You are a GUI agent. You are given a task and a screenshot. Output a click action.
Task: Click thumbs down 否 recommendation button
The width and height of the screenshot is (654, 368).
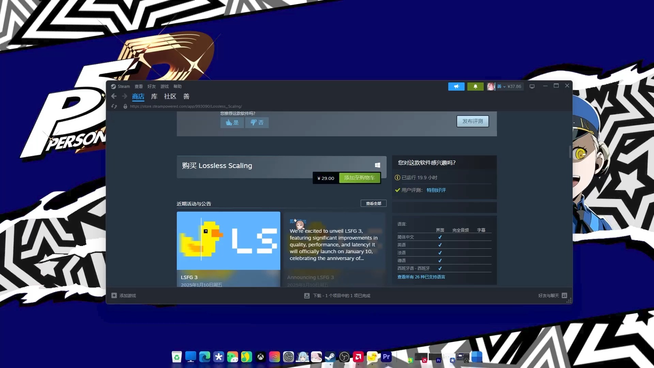(257, 122)
